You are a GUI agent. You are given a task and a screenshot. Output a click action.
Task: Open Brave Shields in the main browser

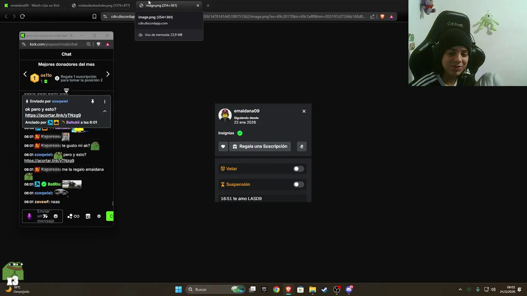click(382, 16)
